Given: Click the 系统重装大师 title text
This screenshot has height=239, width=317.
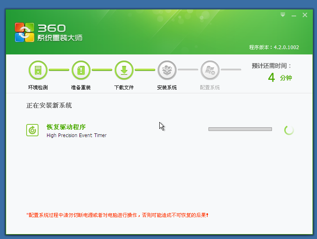Looking at the screenshot, I should pos(60,38).
